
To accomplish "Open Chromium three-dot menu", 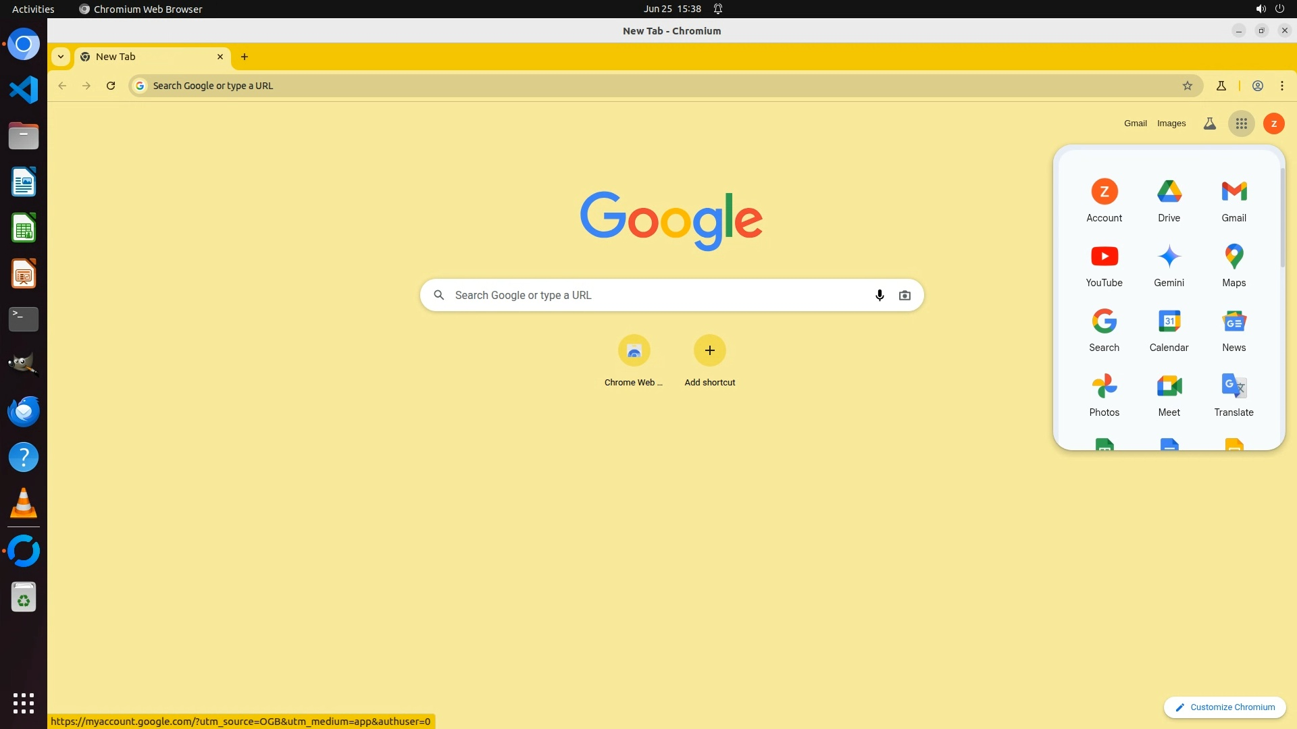I will click(1281, 86).
